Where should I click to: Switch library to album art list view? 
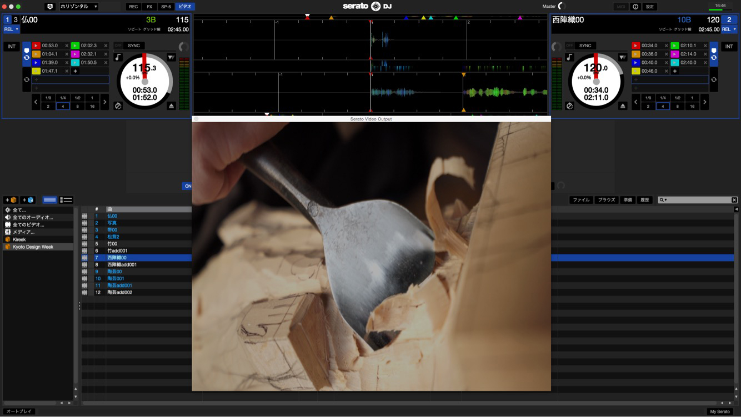(66, 200)
